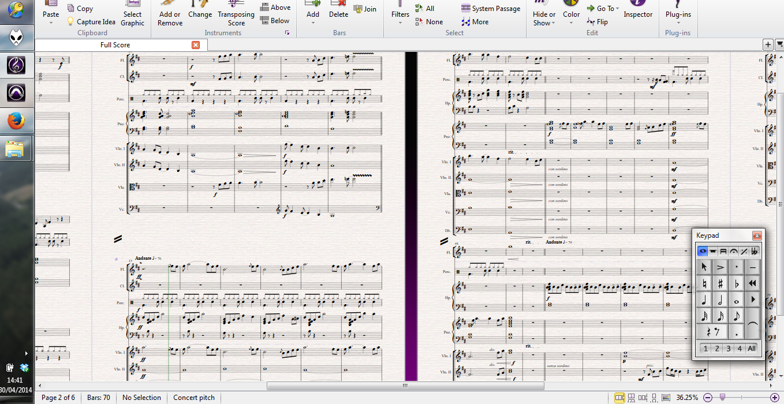
Task: Click the Capture Idea lightbulb icon
Action: click(x=70, y=22)
